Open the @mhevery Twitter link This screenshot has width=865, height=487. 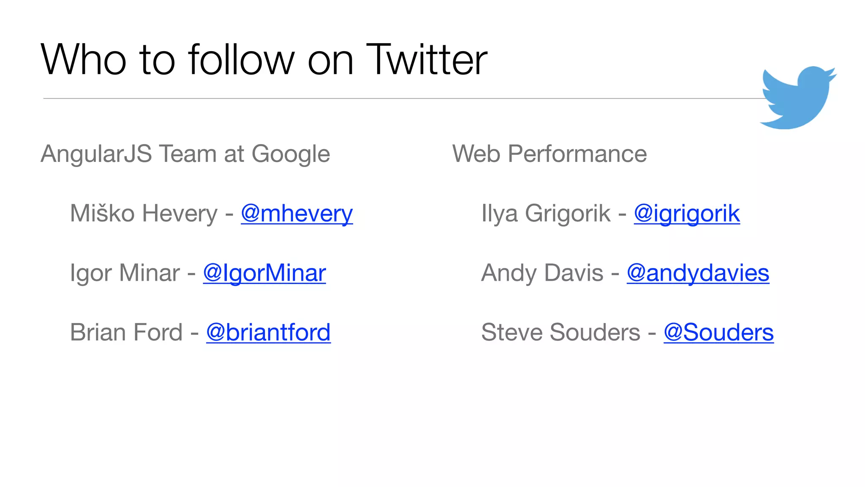tap(296, 213)
